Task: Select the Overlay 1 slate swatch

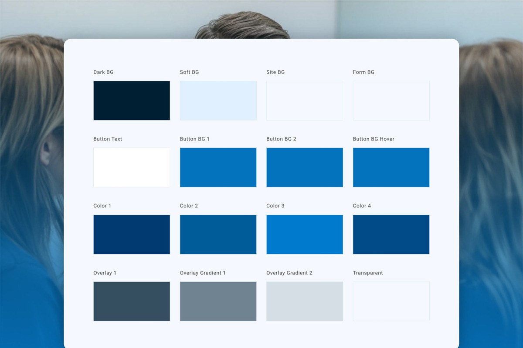Action: coord(132,301)
